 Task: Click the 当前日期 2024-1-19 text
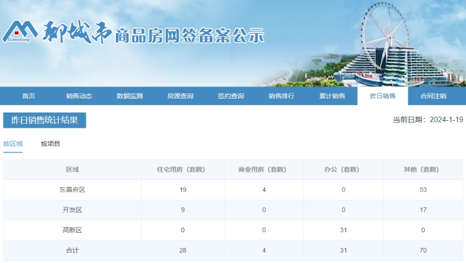click(x=428, y=120)
